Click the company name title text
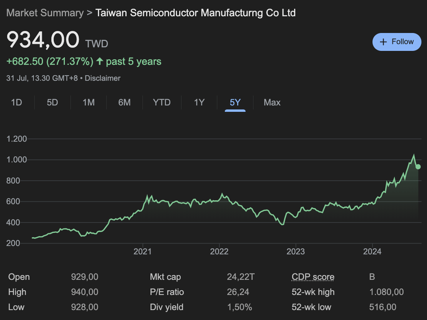 [195, 13]
